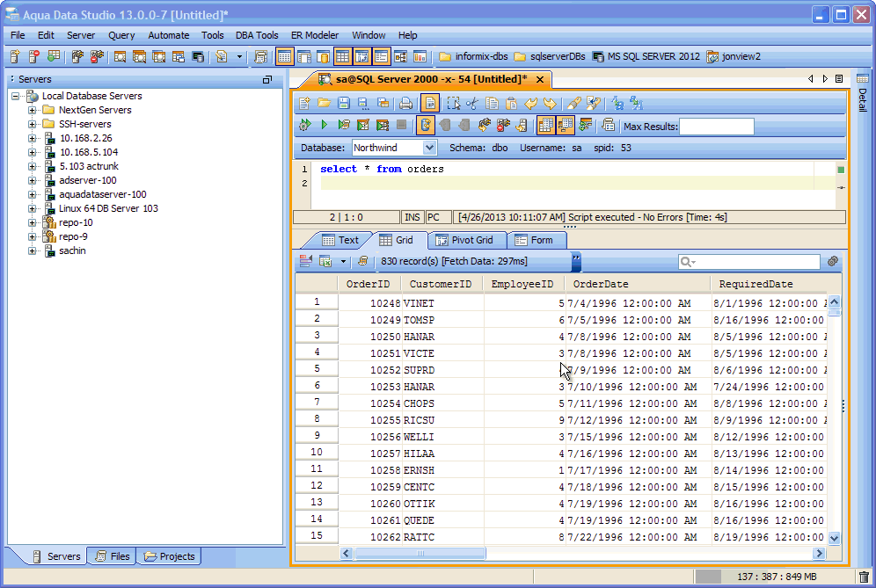Viewport: 876px width, 588px height.
Task: Click the Register Server icon in the main toolbar
Action: pos(15,56)
